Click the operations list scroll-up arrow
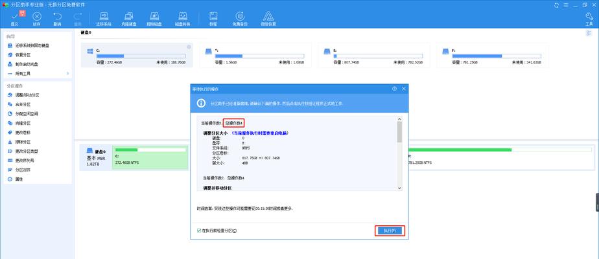 (399, 119)
